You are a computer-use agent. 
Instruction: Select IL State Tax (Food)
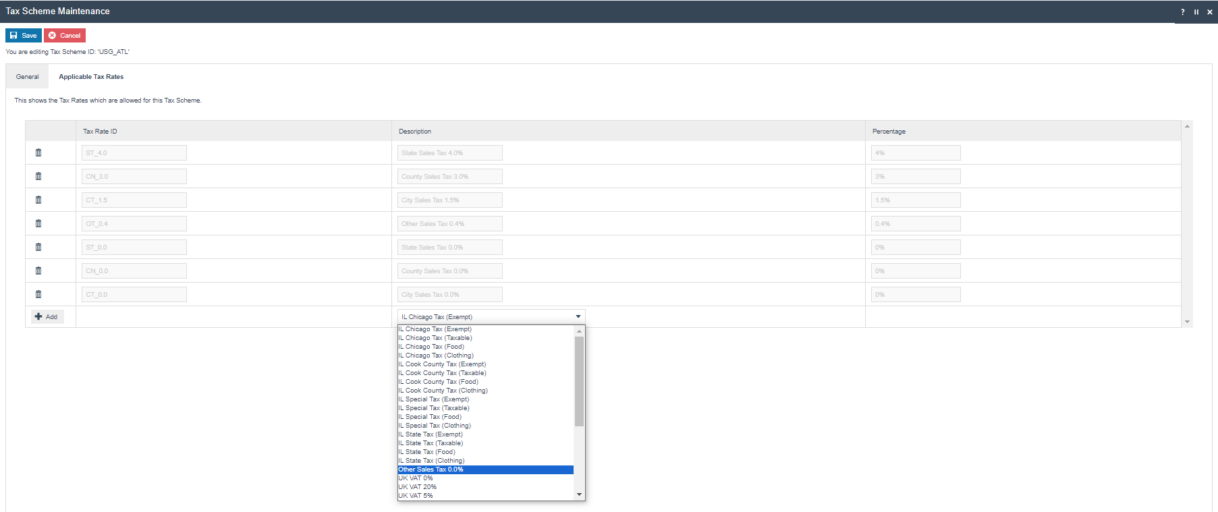485,452
